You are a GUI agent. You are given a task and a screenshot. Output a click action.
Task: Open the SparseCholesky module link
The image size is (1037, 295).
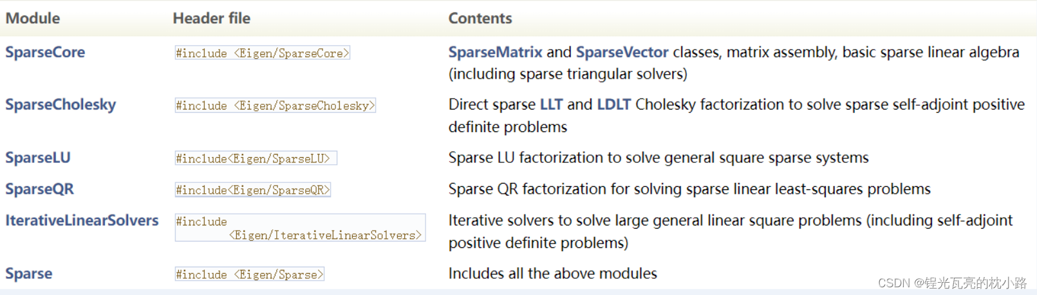click(61, 104)
